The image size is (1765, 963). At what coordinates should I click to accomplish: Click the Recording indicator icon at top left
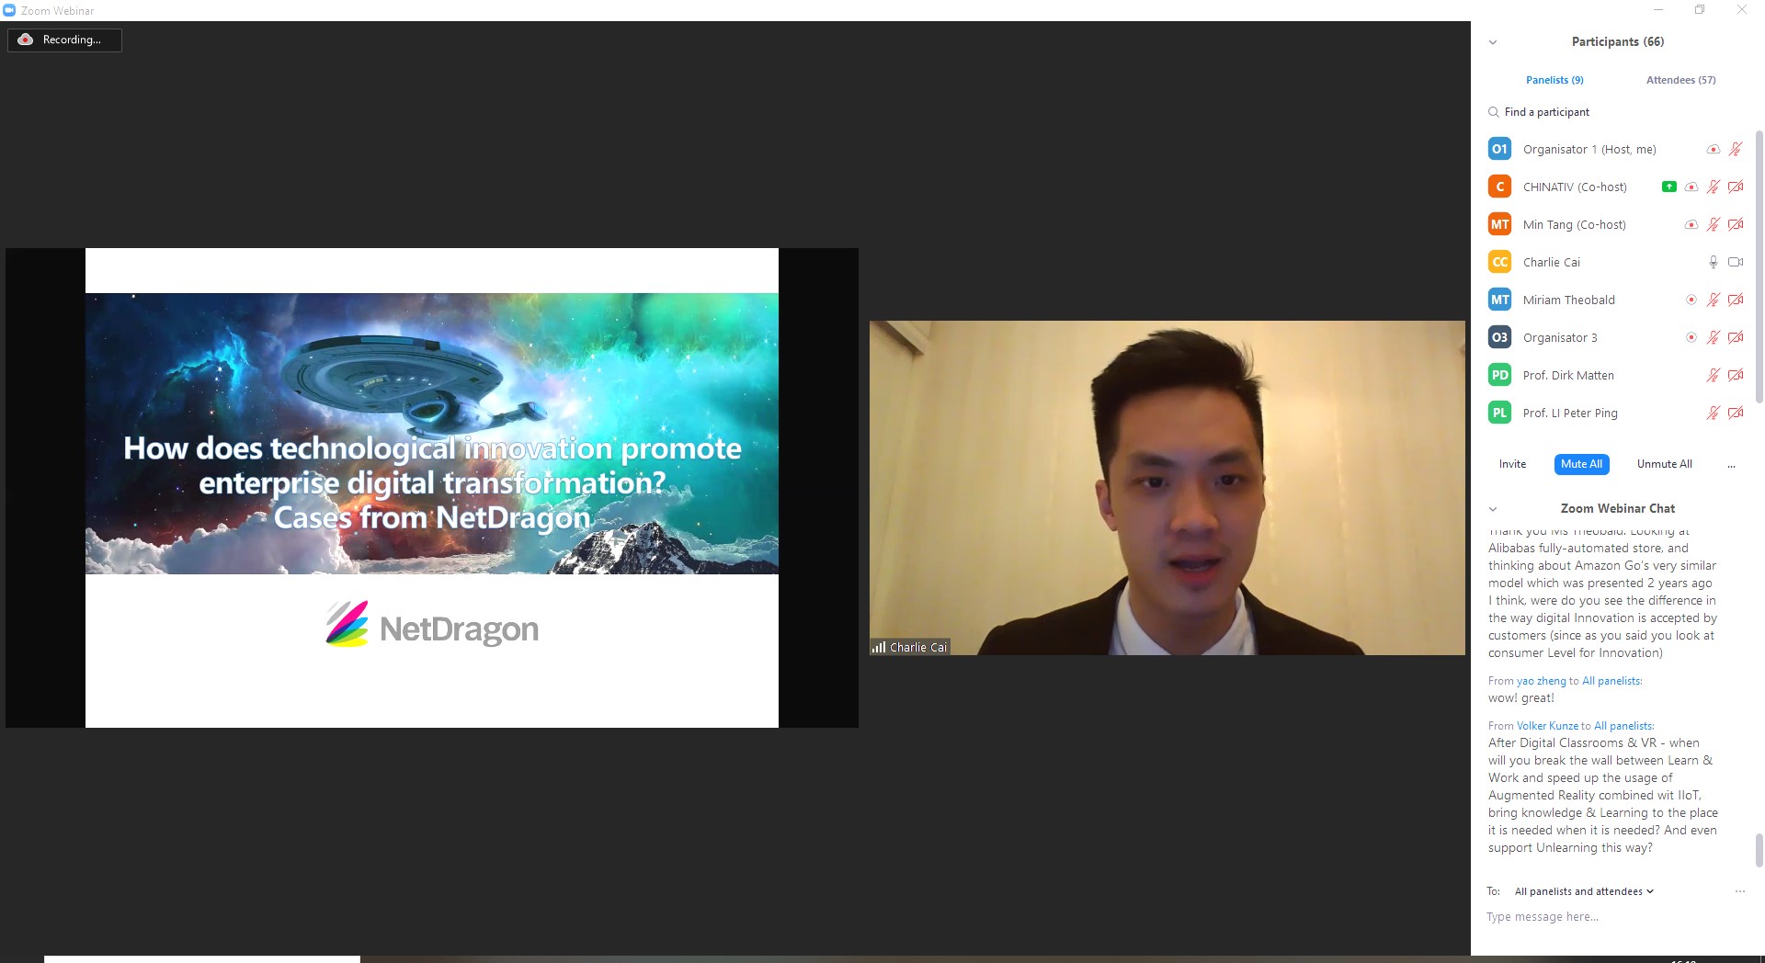[x=26, y=40]
